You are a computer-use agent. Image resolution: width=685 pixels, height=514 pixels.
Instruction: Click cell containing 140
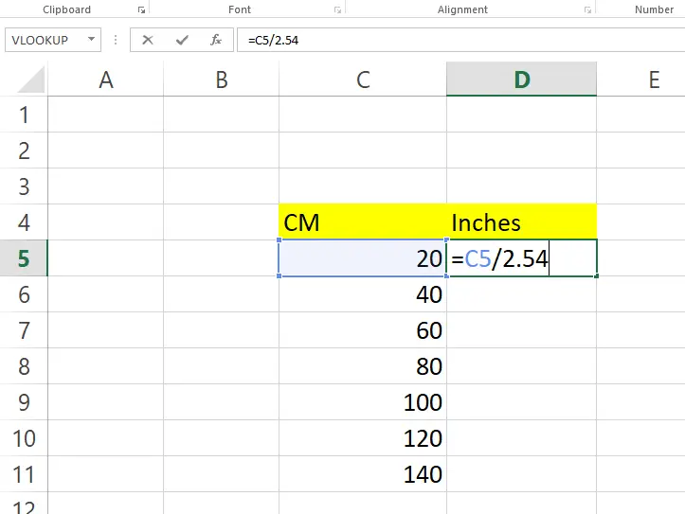[x=363, y=474]
